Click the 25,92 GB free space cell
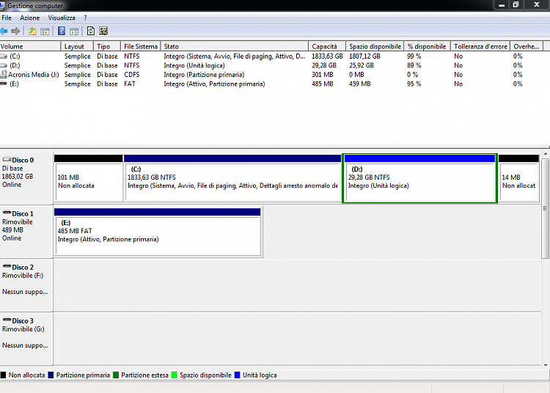Screen dimensions: 550x393 pyautogui.click(x=362, y=65)
